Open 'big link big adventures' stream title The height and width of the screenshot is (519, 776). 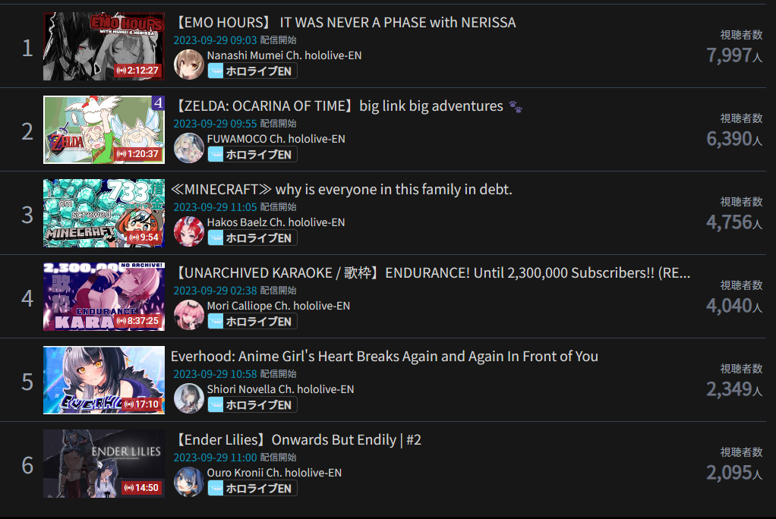pos(431,106)
